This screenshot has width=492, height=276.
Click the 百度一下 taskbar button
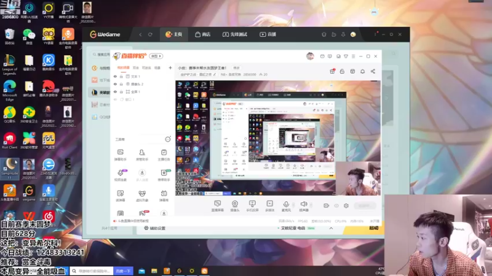[123, 271]
